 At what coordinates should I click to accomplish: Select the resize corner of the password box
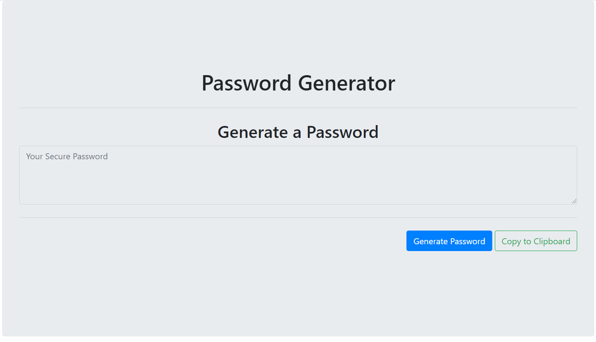click(574, 201)
